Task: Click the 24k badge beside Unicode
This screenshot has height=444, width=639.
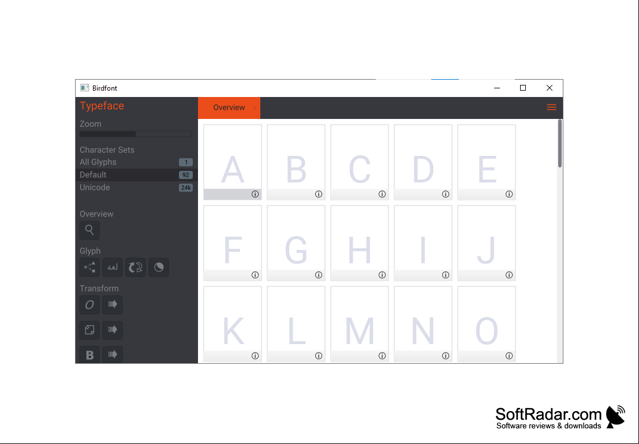Action: (x=186, y=188)
